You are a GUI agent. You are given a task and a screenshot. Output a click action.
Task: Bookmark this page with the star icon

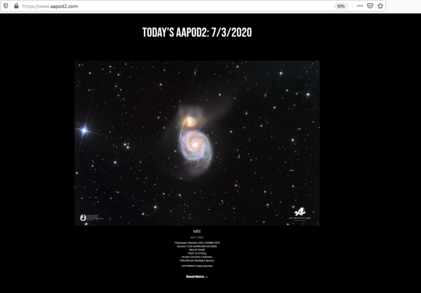[x=380, y=6]
